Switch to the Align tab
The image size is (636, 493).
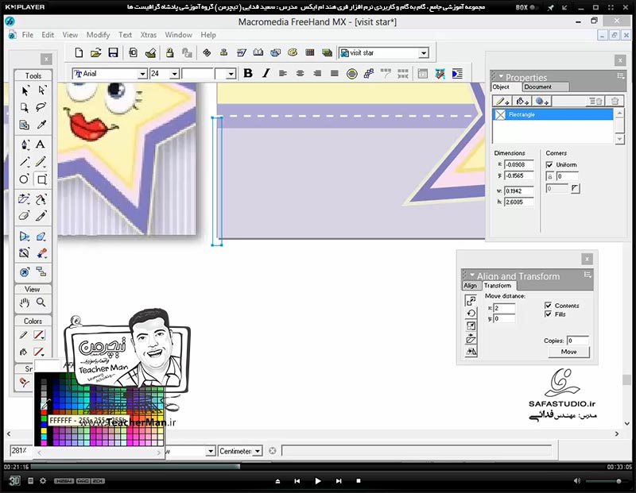[x=470, y=286]
